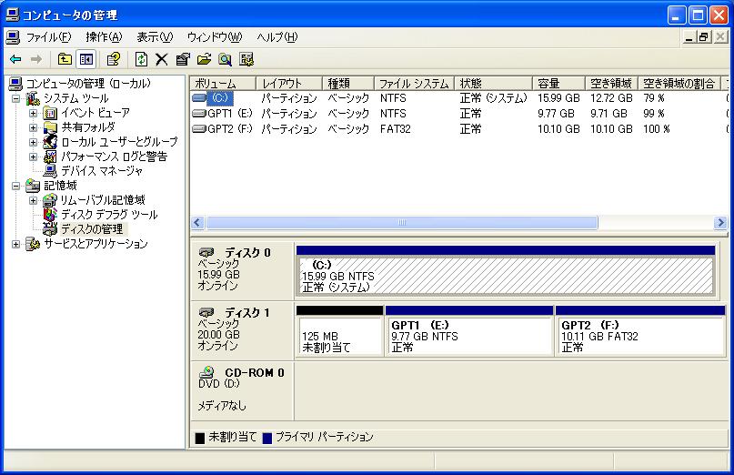734x475 pixels.
Task: Select デバイス マネージャ in tree
Action: point(102,171)
